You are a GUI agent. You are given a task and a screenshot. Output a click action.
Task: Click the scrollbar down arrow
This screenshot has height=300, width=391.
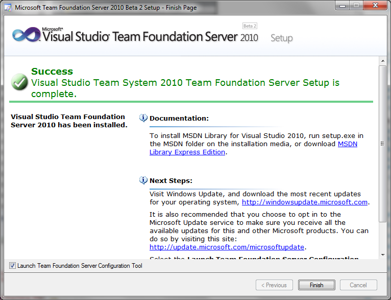(x=382, y=255)
